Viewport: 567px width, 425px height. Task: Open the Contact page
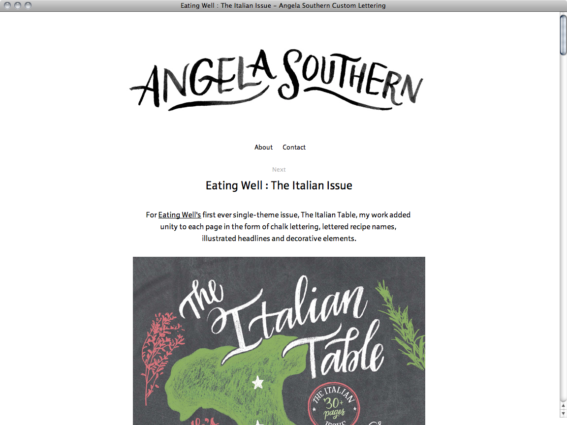(294, 147)
